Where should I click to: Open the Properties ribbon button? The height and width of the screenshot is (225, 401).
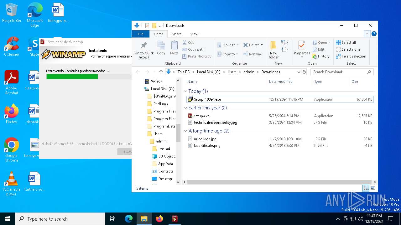click(301, 50)
